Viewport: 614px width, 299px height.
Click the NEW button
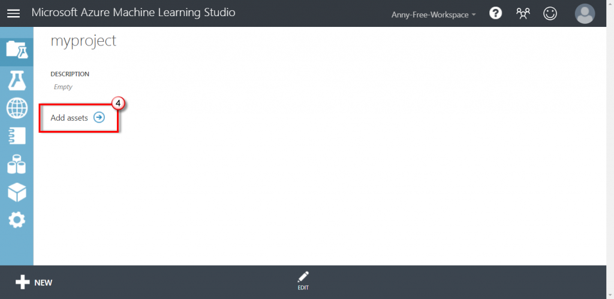pyautogui.click(x=34, y=282)
